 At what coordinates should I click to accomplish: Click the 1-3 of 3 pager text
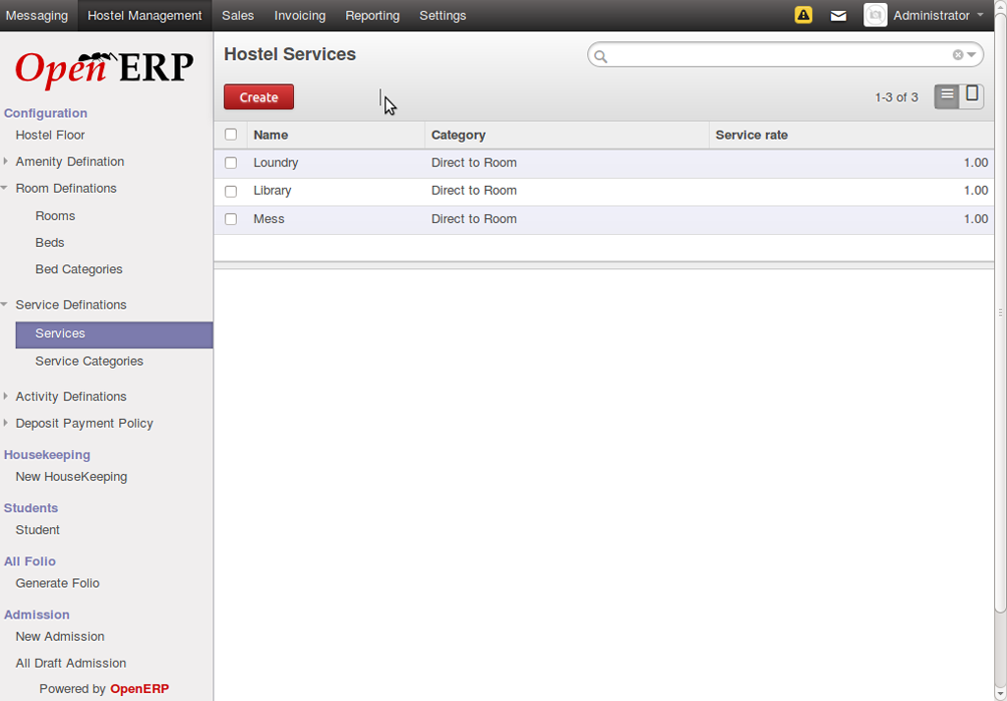[896, 97]
